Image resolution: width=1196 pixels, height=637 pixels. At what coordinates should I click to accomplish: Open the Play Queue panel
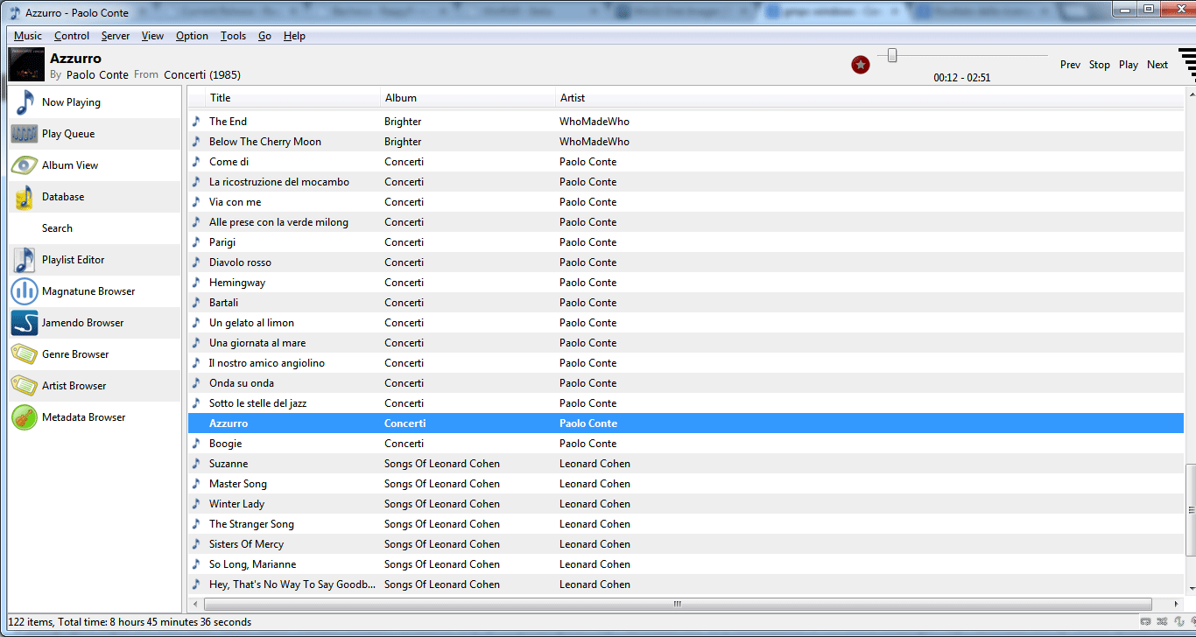point(95,134)
